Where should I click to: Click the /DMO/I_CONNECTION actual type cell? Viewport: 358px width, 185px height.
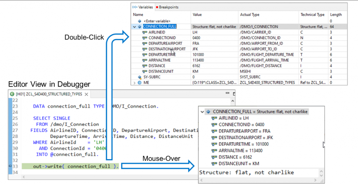pyautogui.click(x=259, y=26)
